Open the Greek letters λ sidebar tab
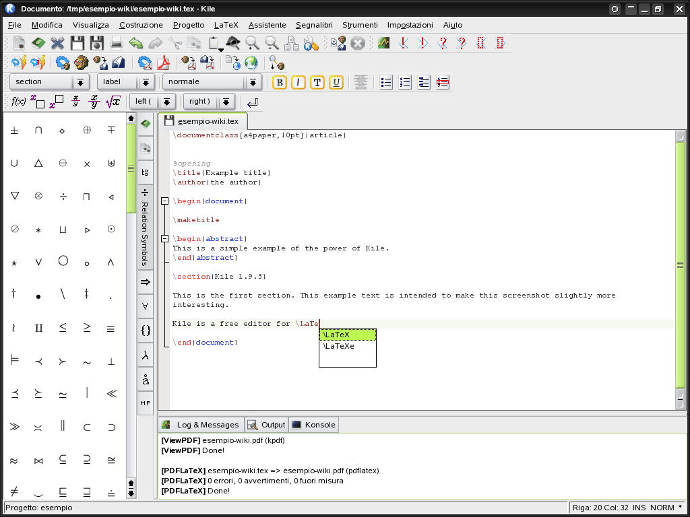The image size is (690, 517). (146, 355)
